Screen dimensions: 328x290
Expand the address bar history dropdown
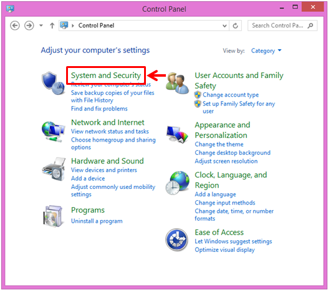224,26
